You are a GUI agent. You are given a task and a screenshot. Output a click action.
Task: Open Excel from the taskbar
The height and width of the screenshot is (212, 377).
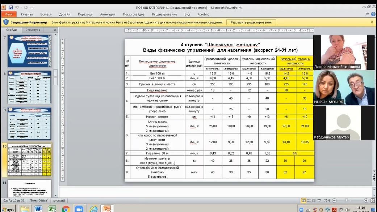pyautogui.click(x=51, y=209)
